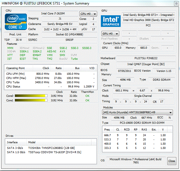The width and height of the screenshot is (180, 171).
Task: Click the Intel Graphics logo
Action: pos(111,21)
